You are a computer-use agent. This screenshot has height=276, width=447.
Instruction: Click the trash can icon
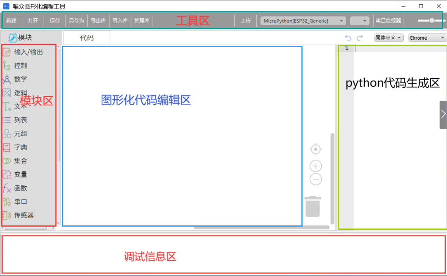313,207
